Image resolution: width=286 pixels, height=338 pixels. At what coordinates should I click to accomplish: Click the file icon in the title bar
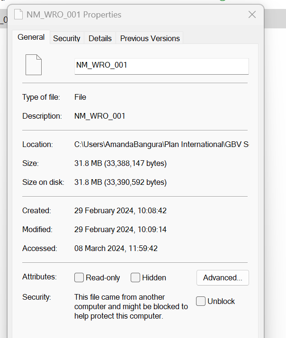pyautogui.click(x=18, y=15)
